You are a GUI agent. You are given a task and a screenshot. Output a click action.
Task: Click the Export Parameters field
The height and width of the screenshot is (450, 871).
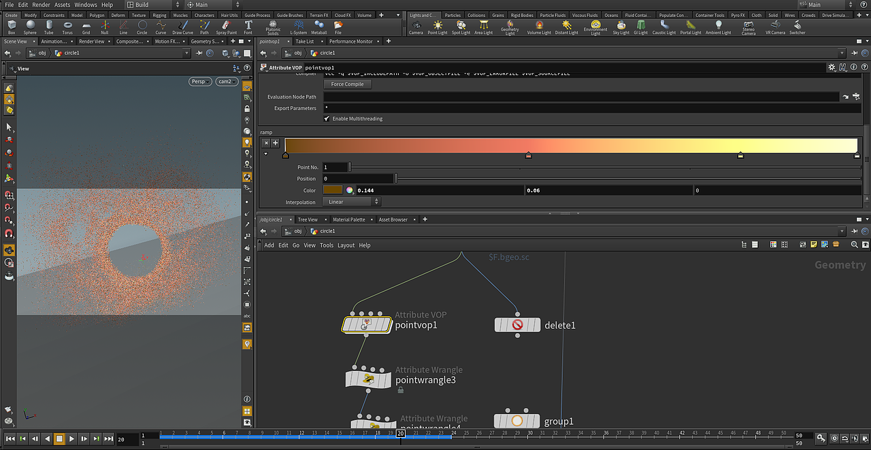click(x=593, y=108)
